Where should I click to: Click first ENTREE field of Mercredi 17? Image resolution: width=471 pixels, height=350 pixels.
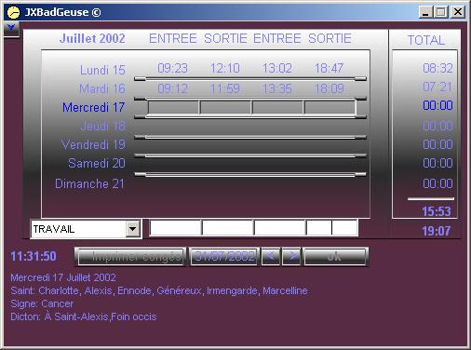click(173, 107)
